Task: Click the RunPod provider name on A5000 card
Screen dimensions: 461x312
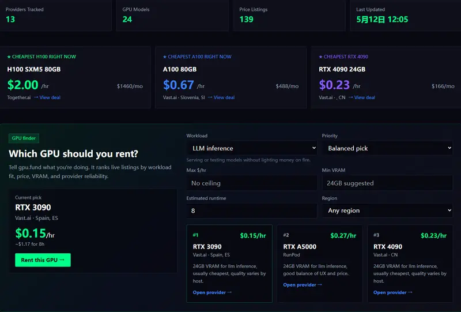Action: [x=292, y=255]
